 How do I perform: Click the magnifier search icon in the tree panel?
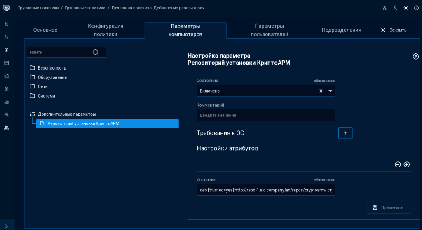click(x=96, y=52)
